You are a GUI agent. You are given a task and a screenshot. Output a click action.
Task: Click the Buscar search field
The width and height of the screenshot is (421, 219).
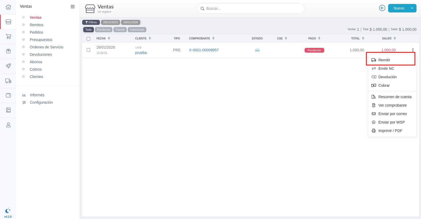pos(250,8)
